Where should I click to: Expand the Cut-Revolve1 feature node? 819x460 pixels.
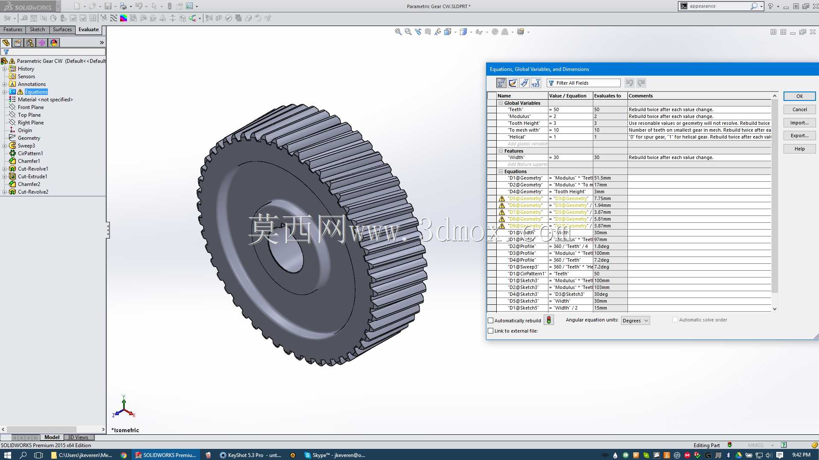5,169
